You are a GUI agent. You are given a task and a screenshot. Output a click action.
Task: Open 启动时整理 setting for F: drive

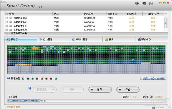tap(153, 26)
